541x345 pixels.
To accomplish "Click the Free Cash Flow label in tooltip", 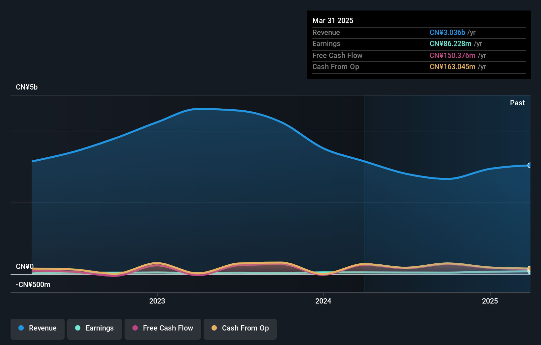I will (x=337, y=55).
